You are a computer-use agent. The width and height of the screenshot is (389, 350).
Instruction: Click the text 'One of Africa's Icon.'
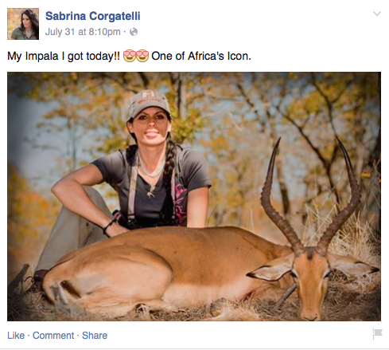(x=201, y=56)
